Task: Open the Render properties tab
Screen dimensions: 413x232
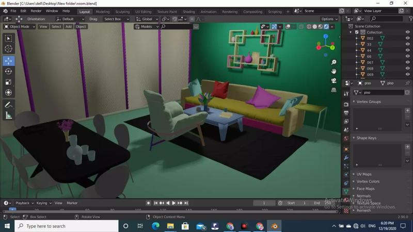Action: (x=346, y=105)
